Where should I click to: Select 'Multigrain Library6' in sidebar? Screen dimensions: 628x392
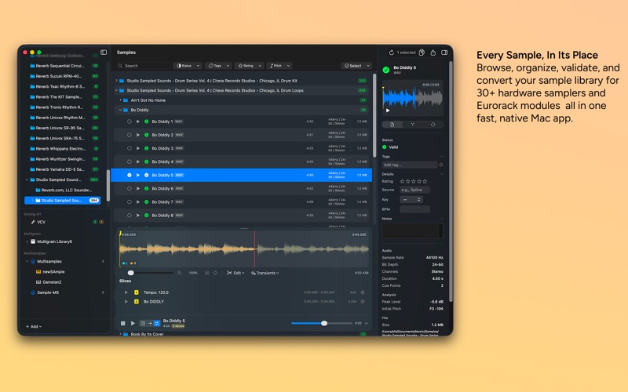tap(54, 241)
